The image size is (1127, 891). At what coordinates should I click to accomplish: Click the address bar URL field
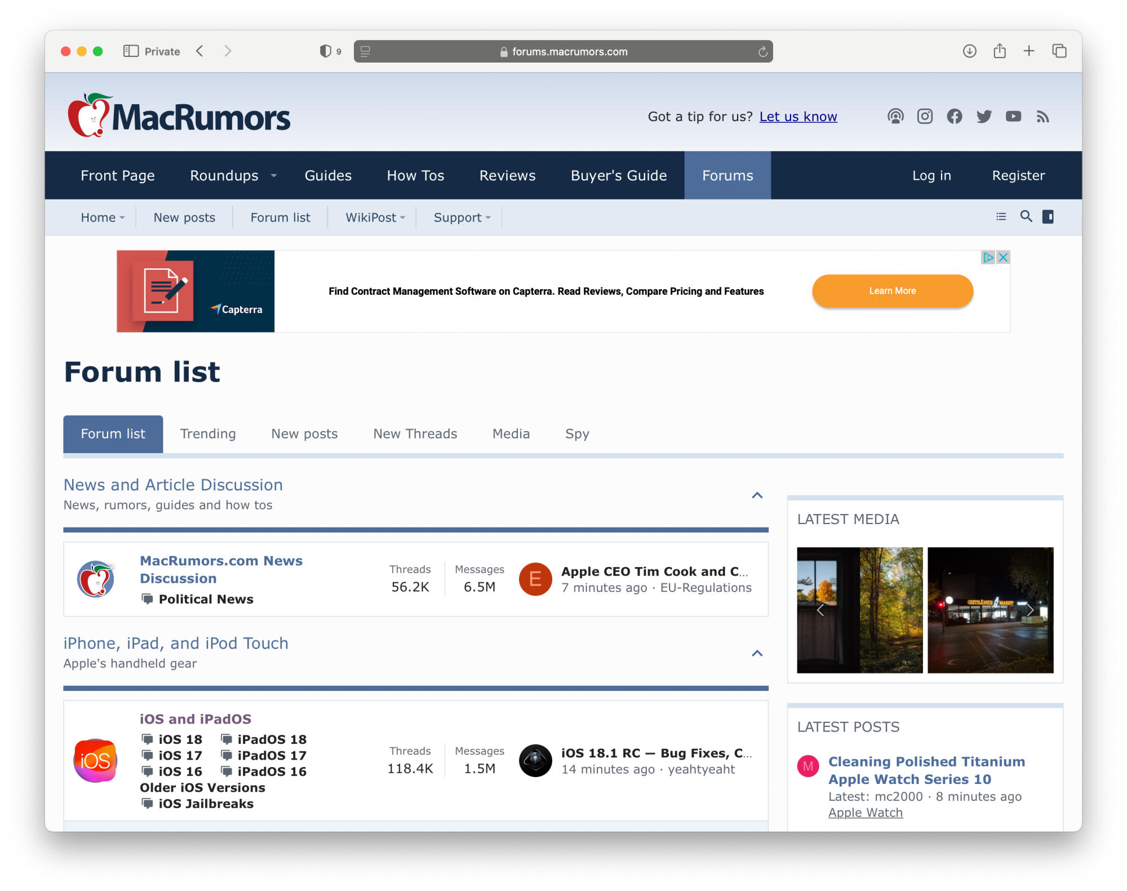563,51
